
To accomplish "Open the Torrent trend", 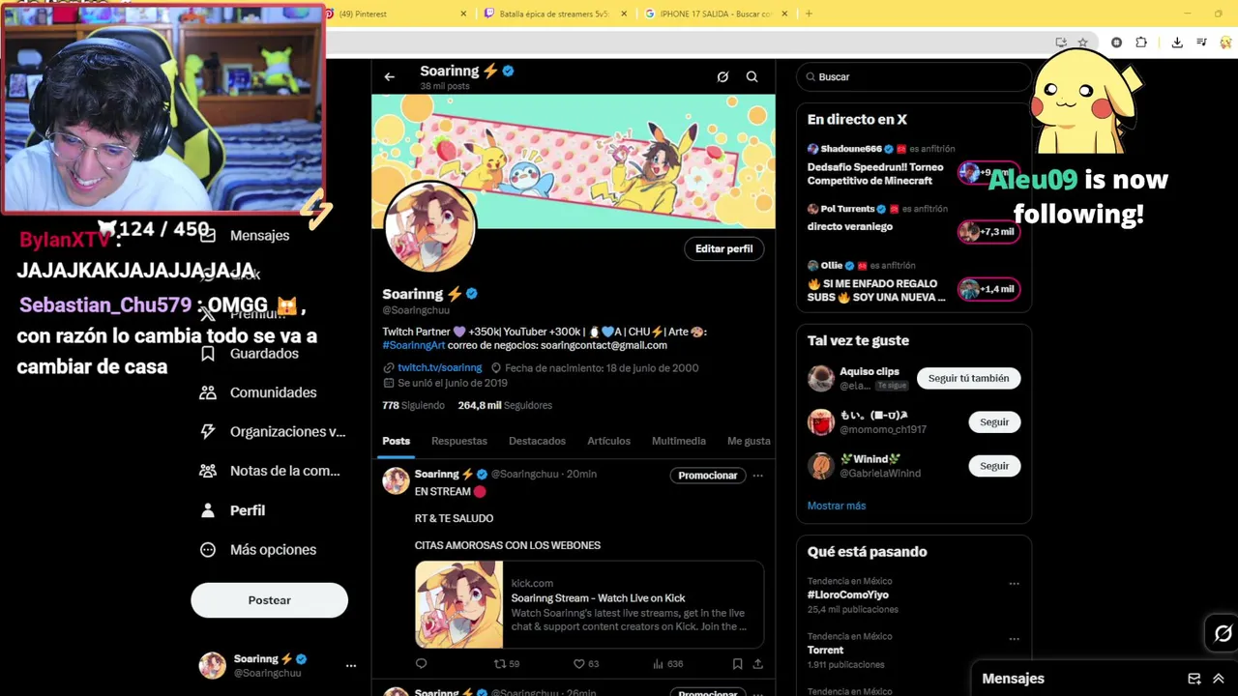I will point(825,651).
